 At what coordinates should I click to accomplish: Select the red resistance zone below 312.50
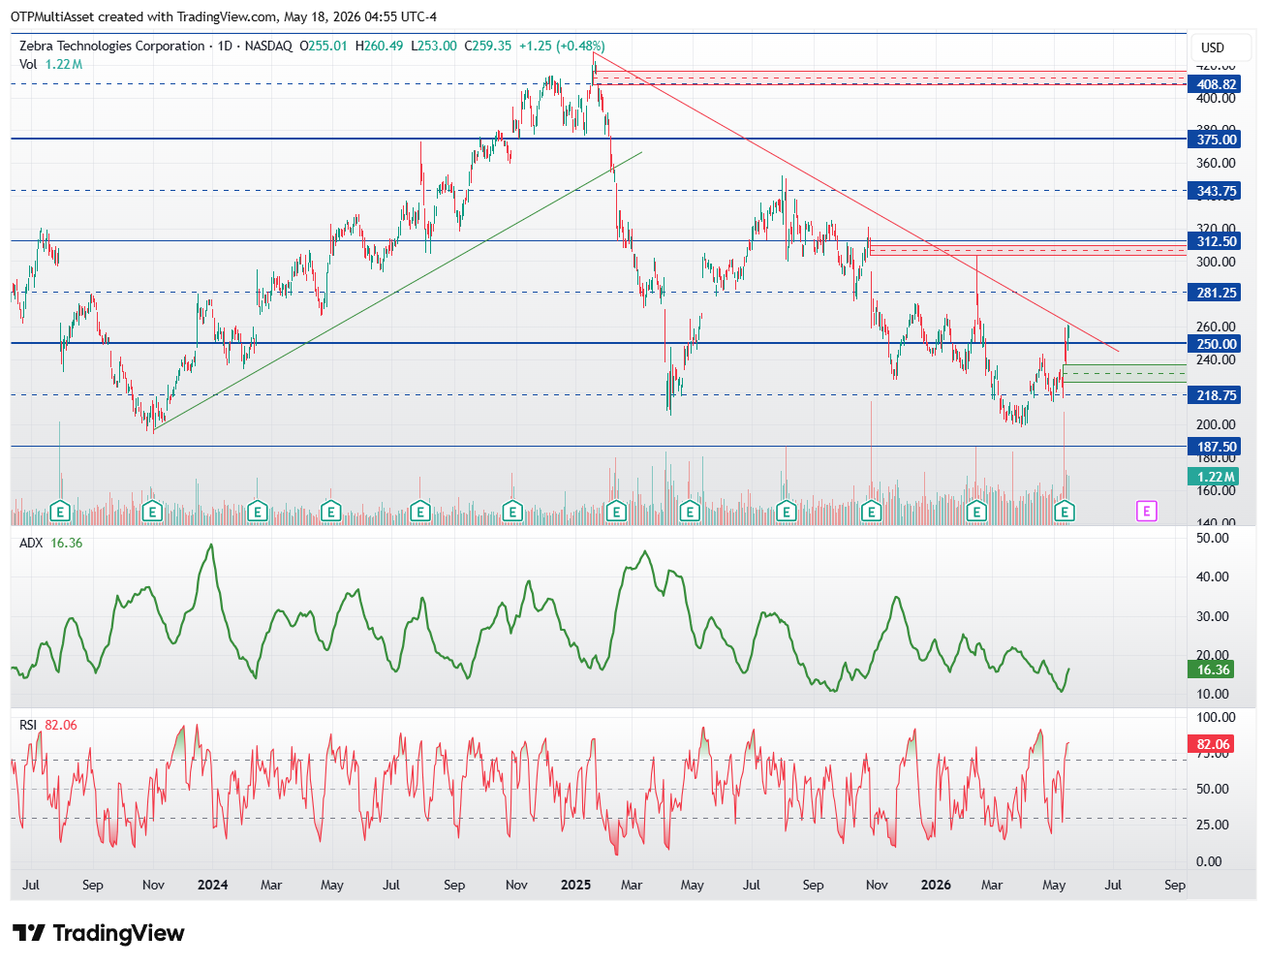pyautogui.click(x=1028, y=250)
